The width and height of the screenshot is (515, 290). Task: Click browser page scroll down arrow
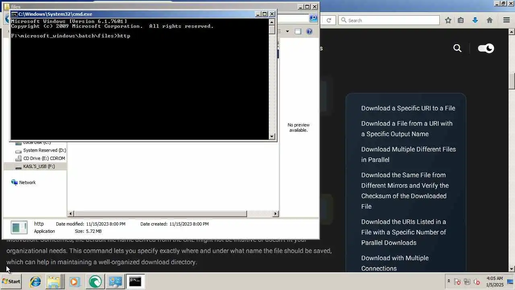tap(511, 269)
